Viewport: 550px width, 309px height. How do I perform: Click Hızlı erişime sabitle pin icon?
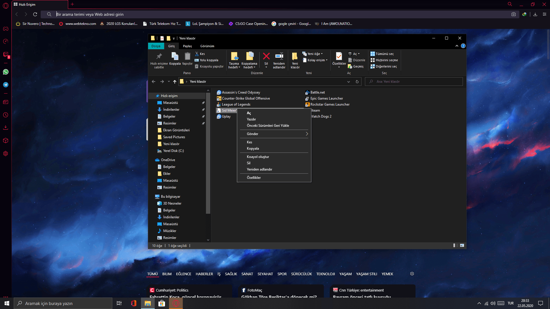(159, 56)
